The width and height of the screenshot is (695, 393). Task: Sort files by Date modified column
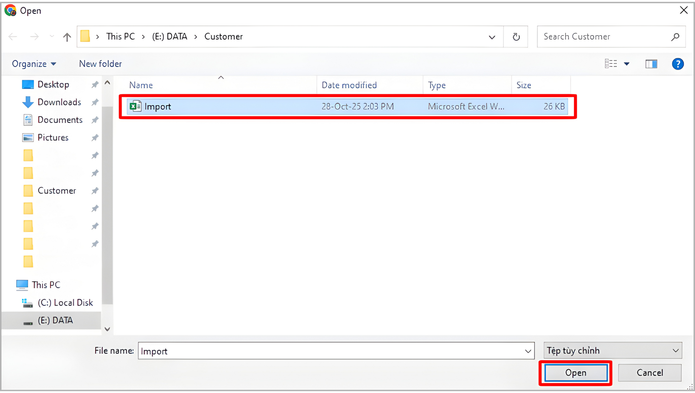point(349,85)
